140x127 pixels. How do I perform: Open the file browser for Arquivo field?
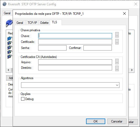117,62
